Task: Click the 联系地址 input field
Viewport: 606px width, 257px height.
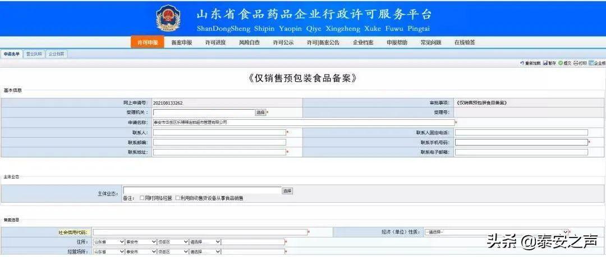Action: click(x=219, y=152)
